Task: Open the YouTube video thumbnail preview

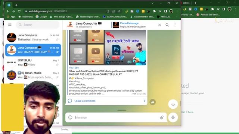Action: point(108,47)
